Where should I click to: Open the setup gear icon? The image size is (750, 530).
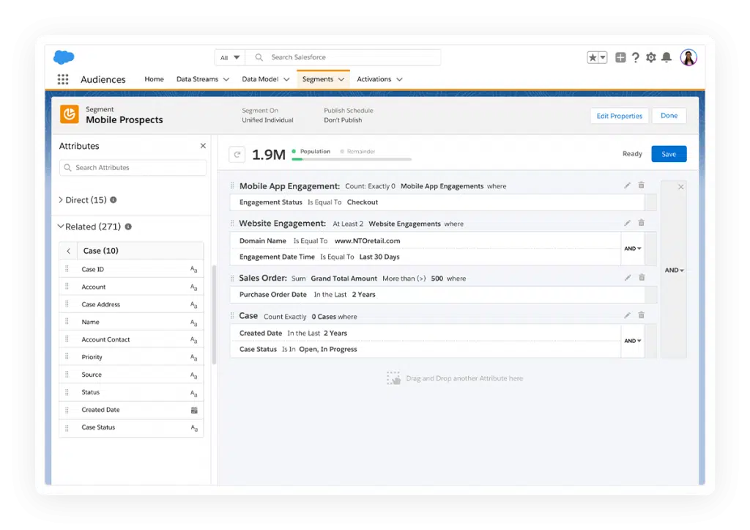pos(651,57)
